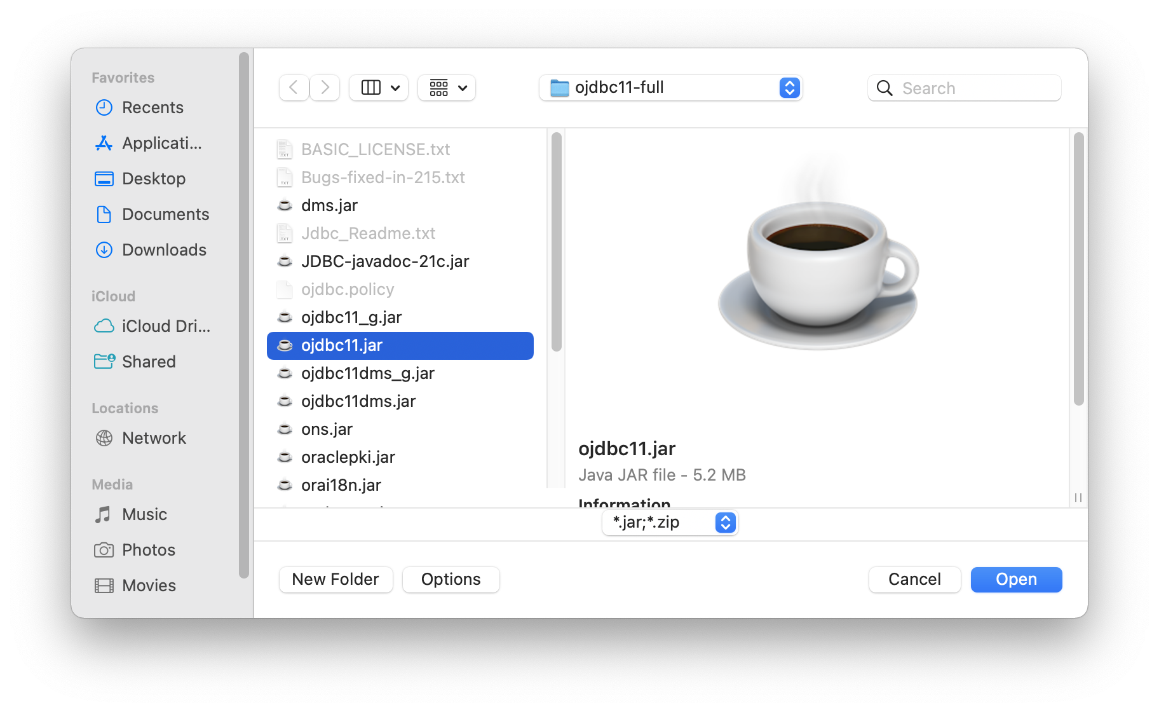Viewport: 1159px width, 712px height.
Task: Click the greyed-out Bugs-fixed-in-215.txt entry
Action: [383, 177]
